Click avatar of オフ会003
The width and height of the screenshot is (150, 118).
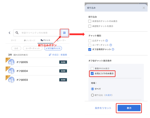[11, 80]
